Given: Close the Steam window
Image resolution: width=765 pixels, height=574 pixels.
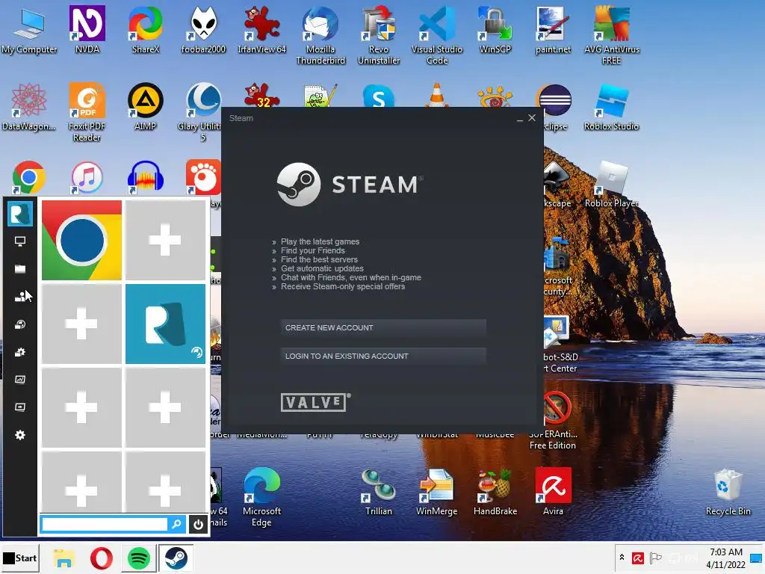Looking at the screenshot, I should pyautogui.click(x=532, y=118).
